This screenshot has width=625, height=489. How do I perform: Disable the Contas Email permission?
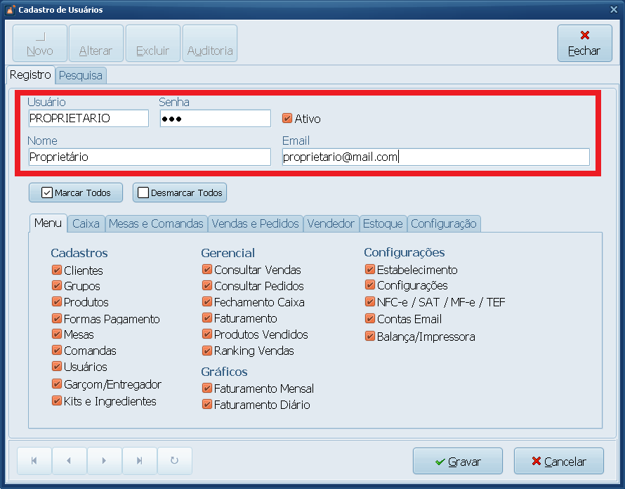pyautogui.click(x=370, y=318)
